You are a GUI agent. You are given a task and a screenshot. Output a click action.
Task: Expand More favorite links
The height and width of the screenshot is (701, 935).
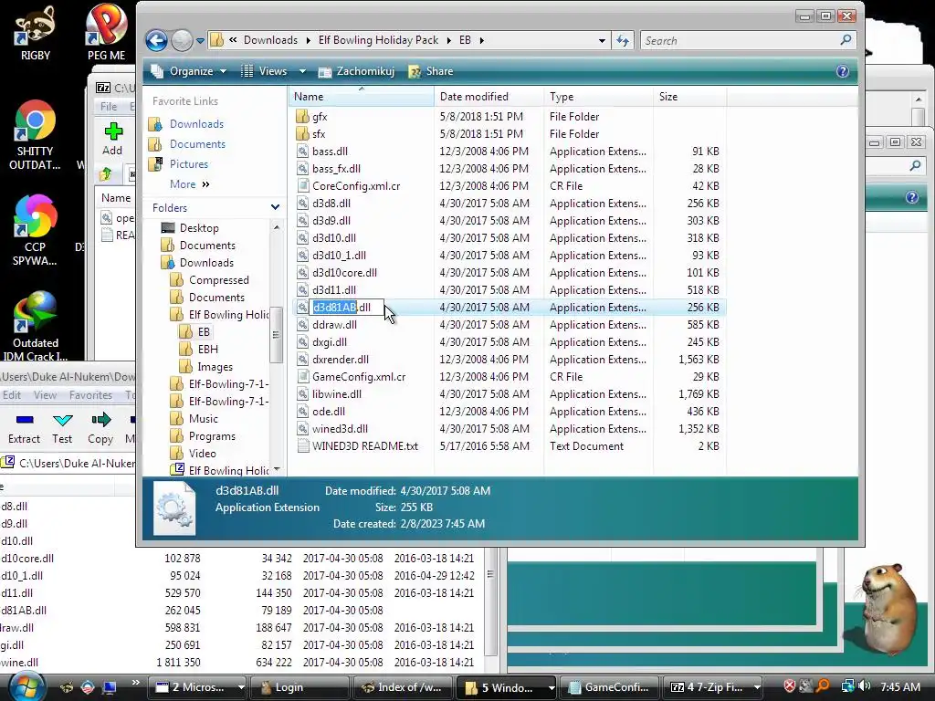point(190,184)
